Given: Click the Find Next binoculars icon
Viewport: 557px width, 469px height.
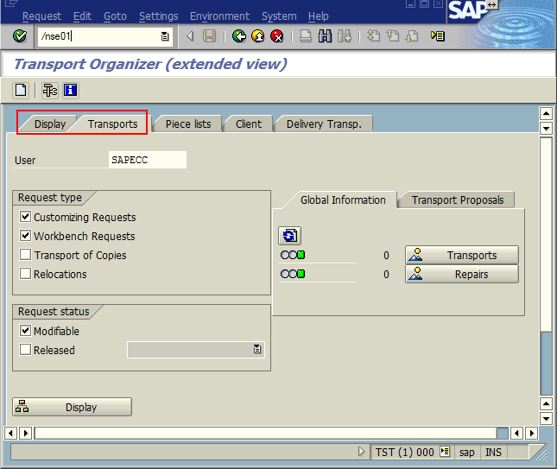Looking at the screenshot, I should [x=345, y=36].
